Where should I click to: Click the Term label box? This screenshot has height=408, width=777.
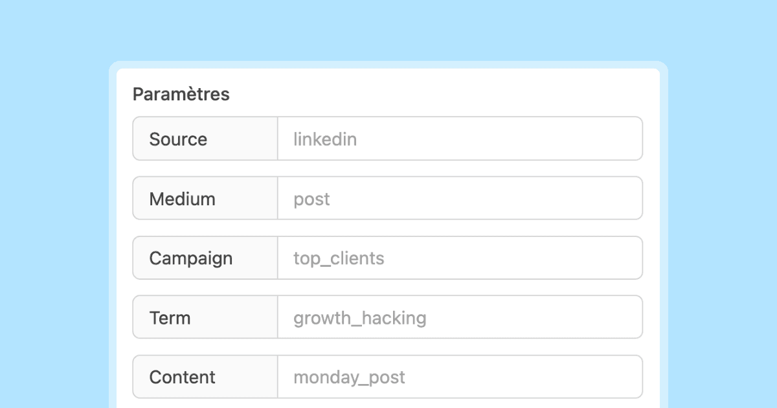pyautogui.click(x=170, y=318)
